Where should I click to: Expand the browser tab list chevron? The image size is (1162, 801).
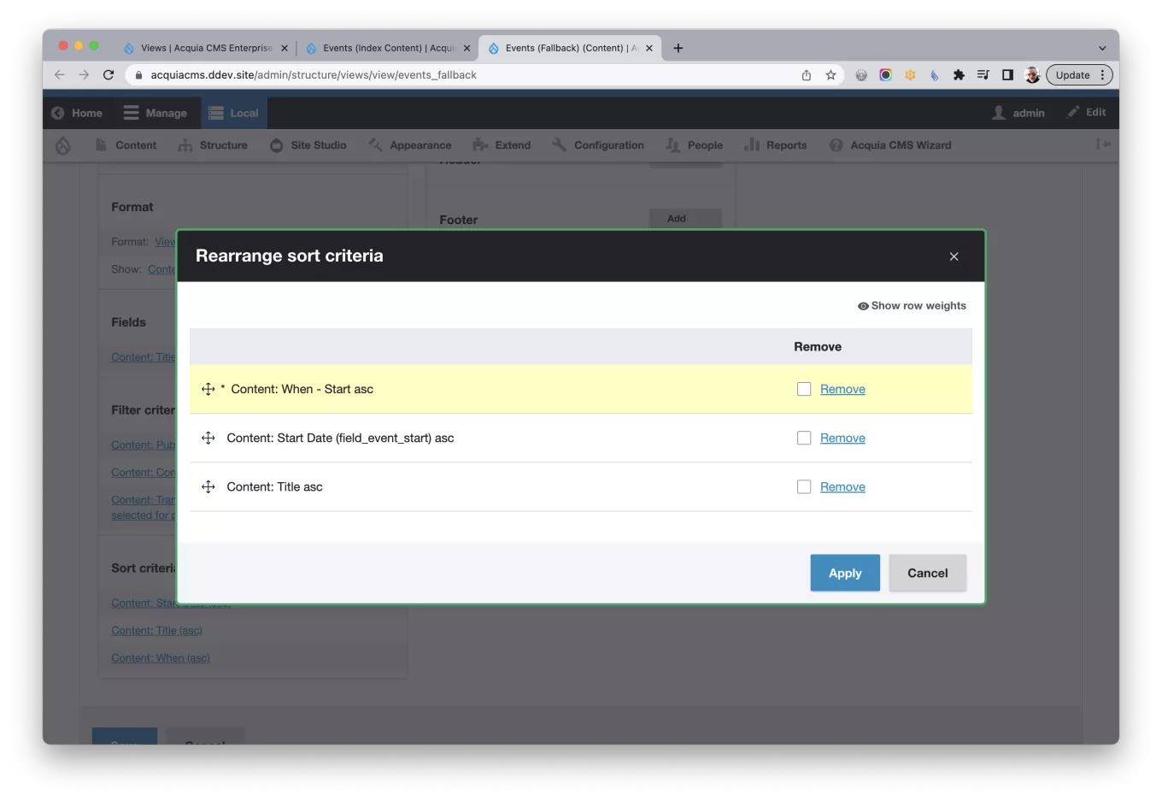point(1102,49)
